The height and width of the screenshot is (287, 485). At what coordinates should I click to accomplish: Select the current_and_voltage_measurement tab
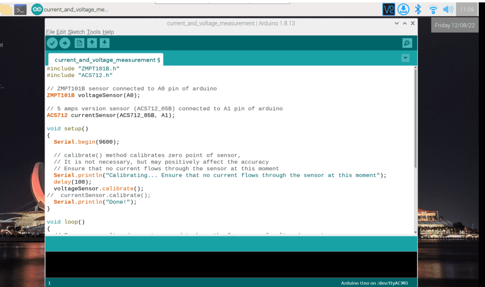click(x=105, y=60)
